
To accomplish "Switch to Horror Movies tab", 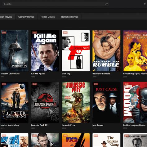I will (48, 17).
